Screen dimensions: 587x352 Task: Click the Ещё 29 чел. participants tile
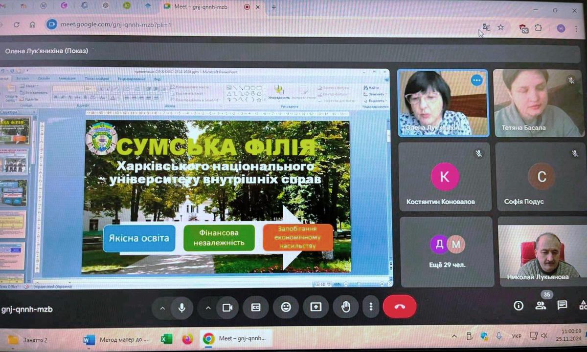[x=447, y=251]
